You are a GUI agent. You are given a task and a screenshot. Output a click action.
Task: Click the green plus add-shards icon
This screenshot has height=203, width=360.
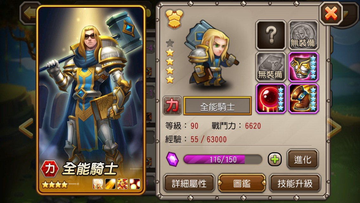click(274, 159)
